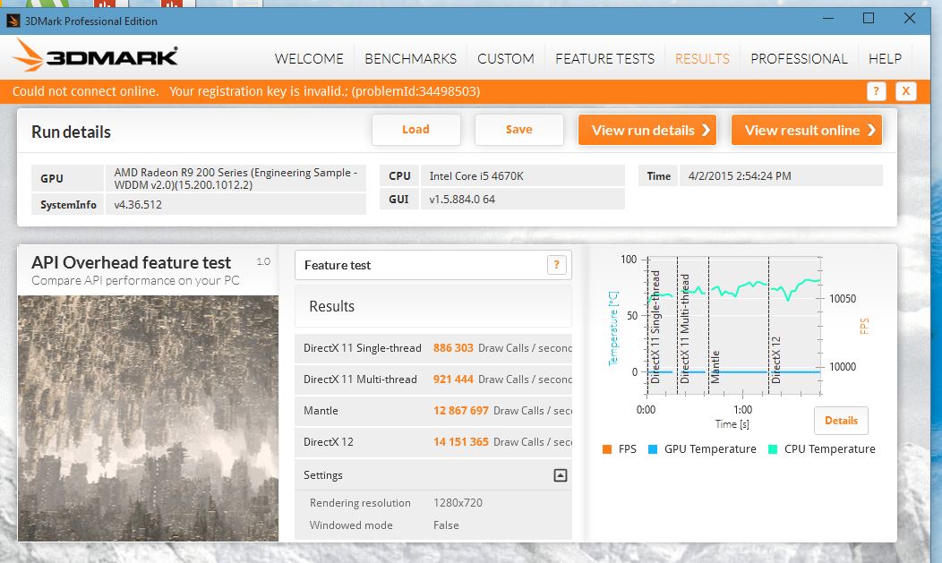Click the Save button
This screenshot has height=563, width=942.
(x=519, y=130)
